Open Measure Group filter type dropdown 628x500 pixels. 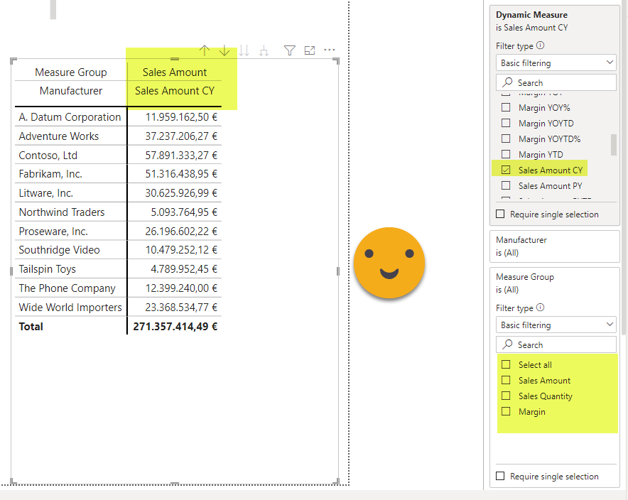[556, 325]
